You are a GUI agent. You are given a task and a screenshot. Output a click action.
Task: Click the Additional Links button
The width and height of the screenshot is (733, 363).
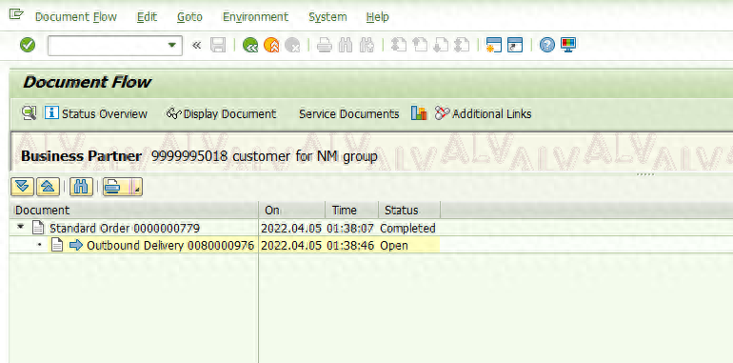point(484,113)
